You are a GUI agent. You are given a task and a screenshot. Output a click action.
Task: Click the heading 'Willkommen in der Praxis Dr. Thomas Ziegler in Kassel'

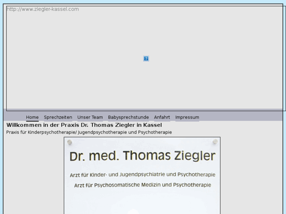pyautogui.click(x=84, y=125)
